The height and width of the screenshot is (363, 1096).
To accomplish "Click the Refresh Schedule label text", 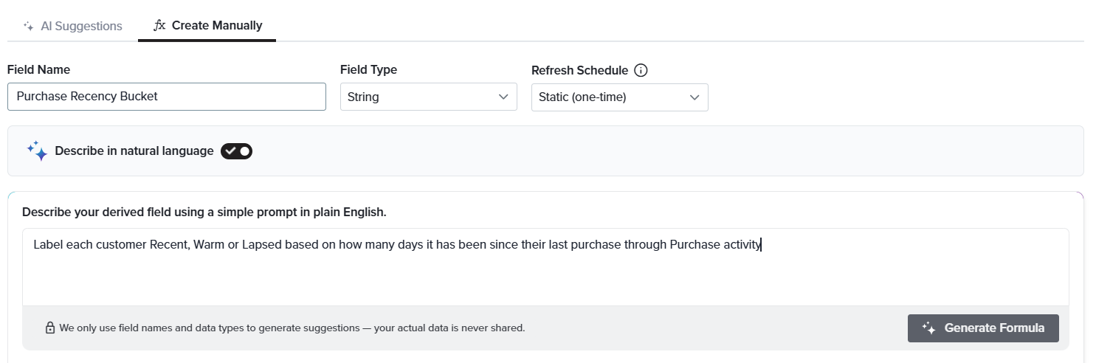I will tap(579, 70).
